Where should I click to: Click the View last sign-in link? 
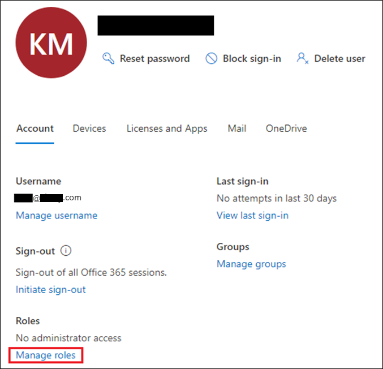(252, 215)
